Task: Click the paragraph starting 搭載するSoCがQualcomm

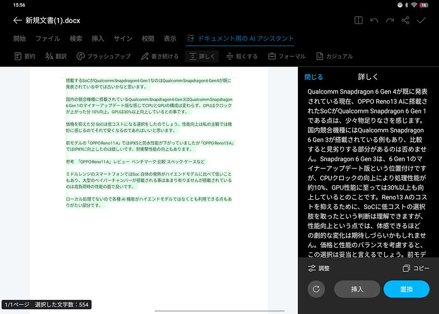Action: (x=148, y=84)
